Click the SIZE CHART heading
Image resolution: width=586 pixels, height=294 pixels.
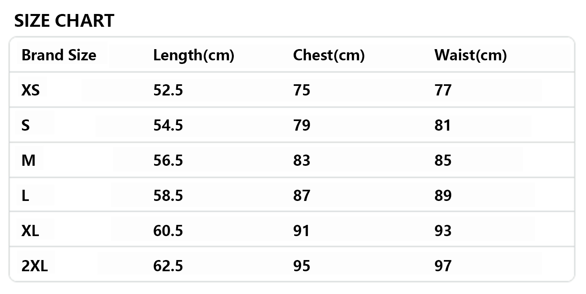pyautogui.click(x=64, y=21)
